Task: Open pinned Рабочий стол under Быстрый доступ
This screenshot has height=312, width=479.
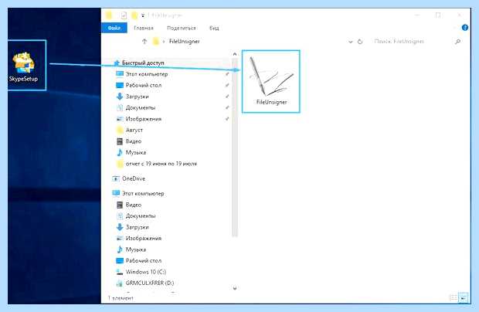Action: tap(139, 85)
